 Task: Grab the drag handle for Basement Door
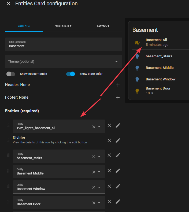click(8, 202)
